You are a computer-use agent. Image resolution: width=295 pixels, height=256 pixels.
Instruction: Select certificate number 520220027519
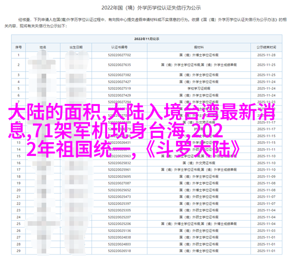(x=119, y=88)
